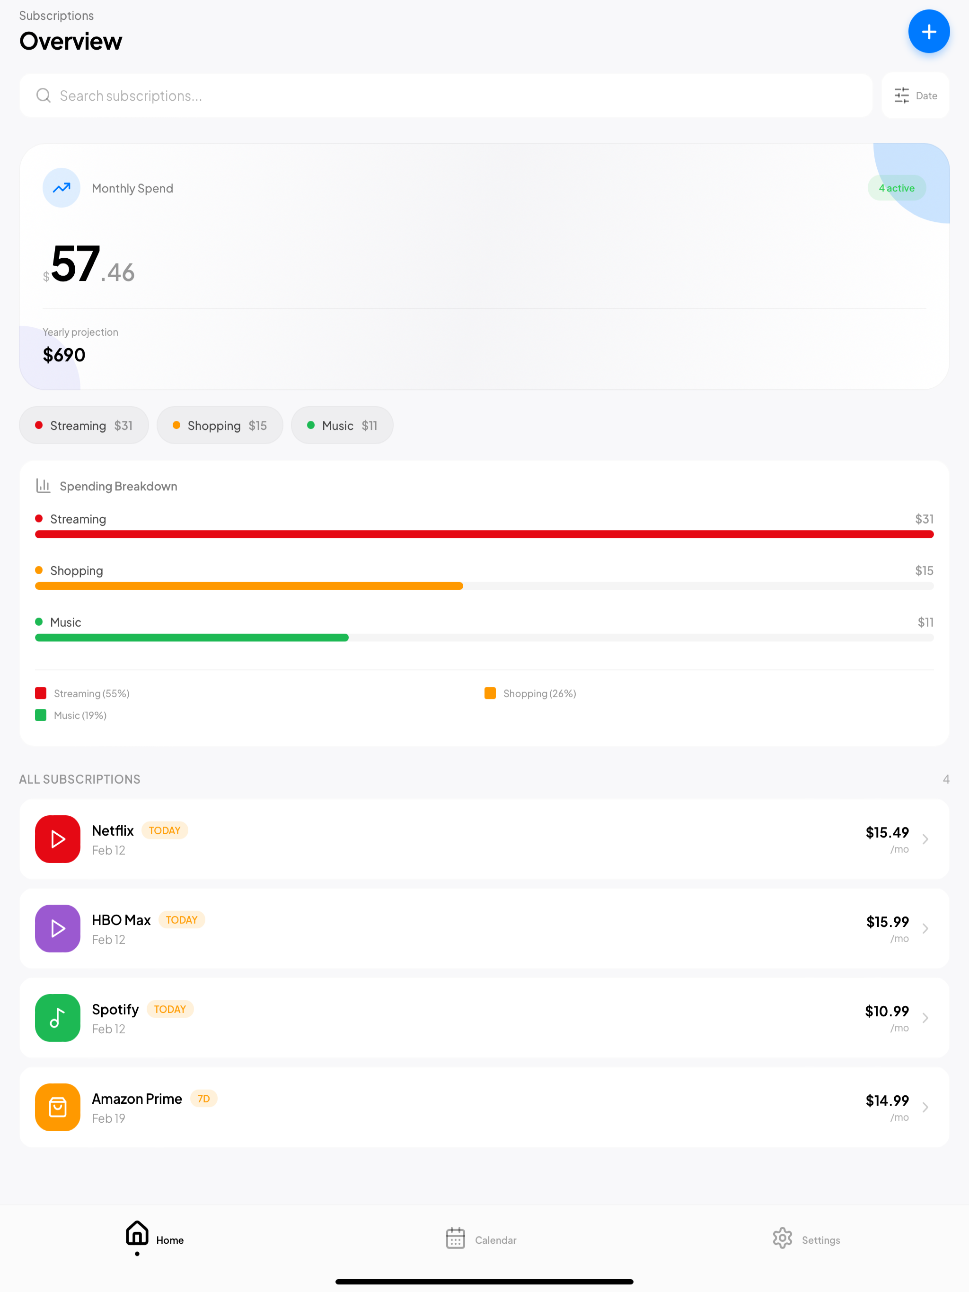Tap the 7D badge next to Amazon Prime
Viewport: 969px width, 1292px height.
tap(204, 1099)
